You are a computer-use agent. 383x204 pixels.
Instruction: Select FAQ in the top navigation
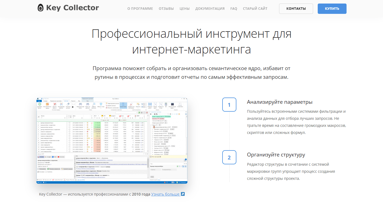234,9
